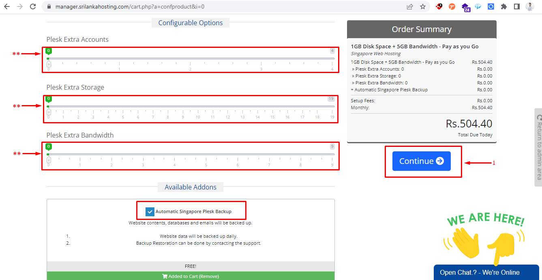Set Plesk Extra Bandwidth slider to 5
This screenshot has width=542, height=280.
(206, 155)
